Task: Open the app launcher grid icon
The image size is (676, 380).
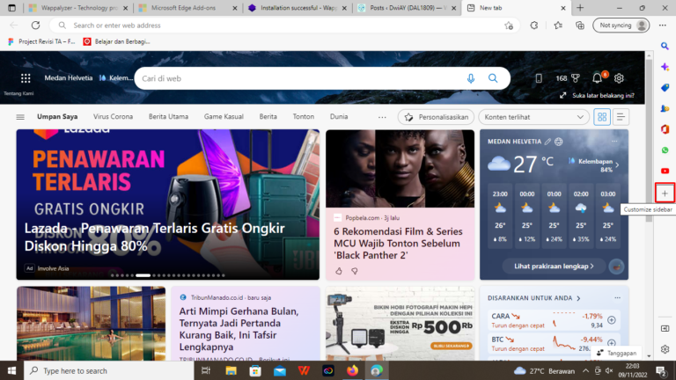Action: (26, 78)
